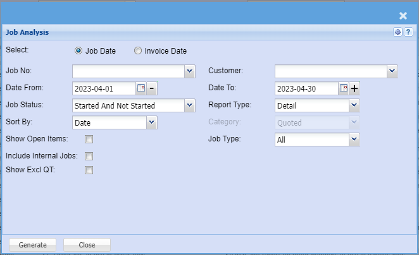The height and width of the screenshot is (255, 419).
Task: Expand the Job Status dropdown
Action: (x=190, y=105)
